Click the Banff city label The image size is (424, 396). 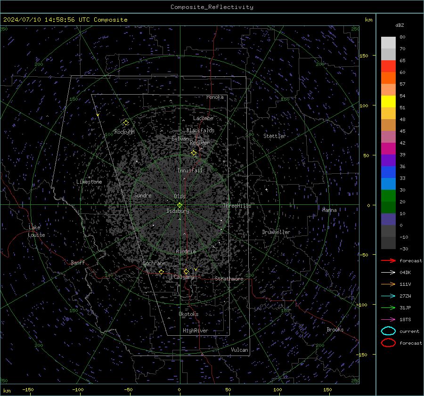tap(78, 262)
